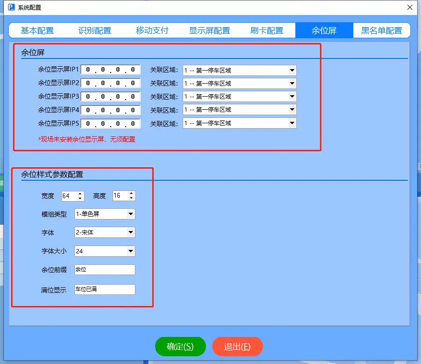
Task: Switch to the 基本配置 tab
Action: pos(38,30)
